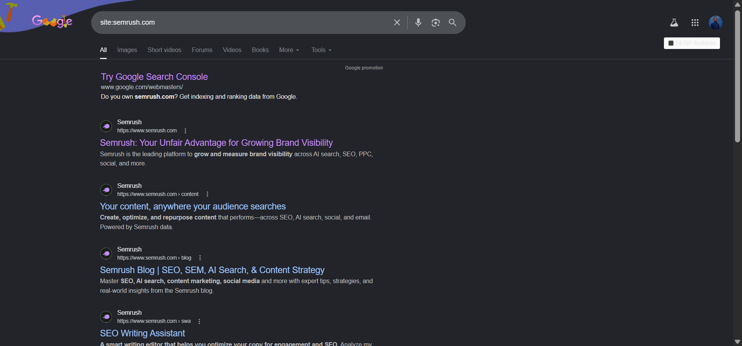Switch to the Forums tab
The height and width of the screenshot is (346, 742).
click(x=202, y=50)
